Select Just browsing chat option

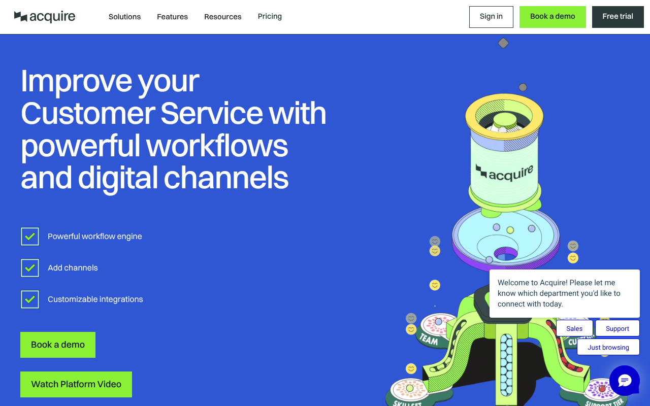pyautogui.click(x=608, y=347)
